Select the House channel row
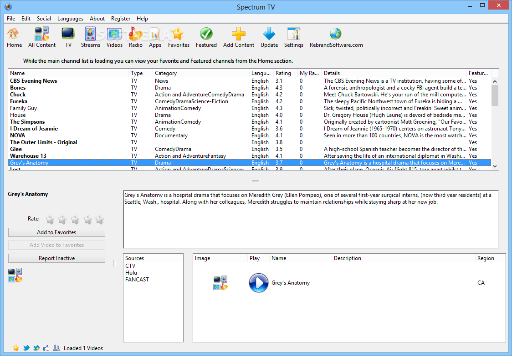Screen dimensions: 512x356 point(250,115)
